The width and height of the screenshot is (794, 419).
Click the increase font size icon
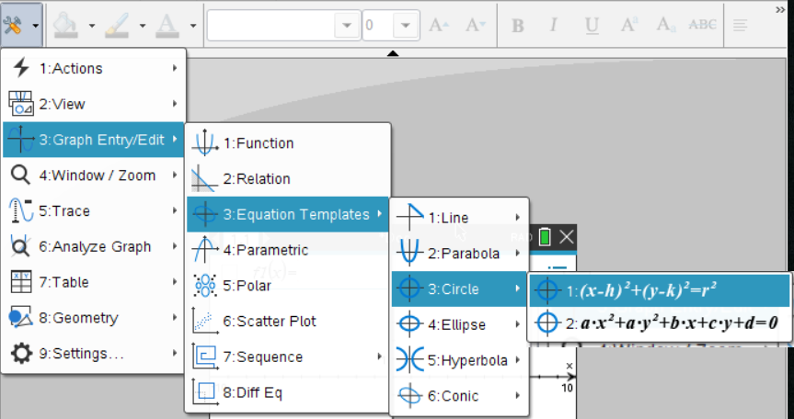click(x=437, y=25)
